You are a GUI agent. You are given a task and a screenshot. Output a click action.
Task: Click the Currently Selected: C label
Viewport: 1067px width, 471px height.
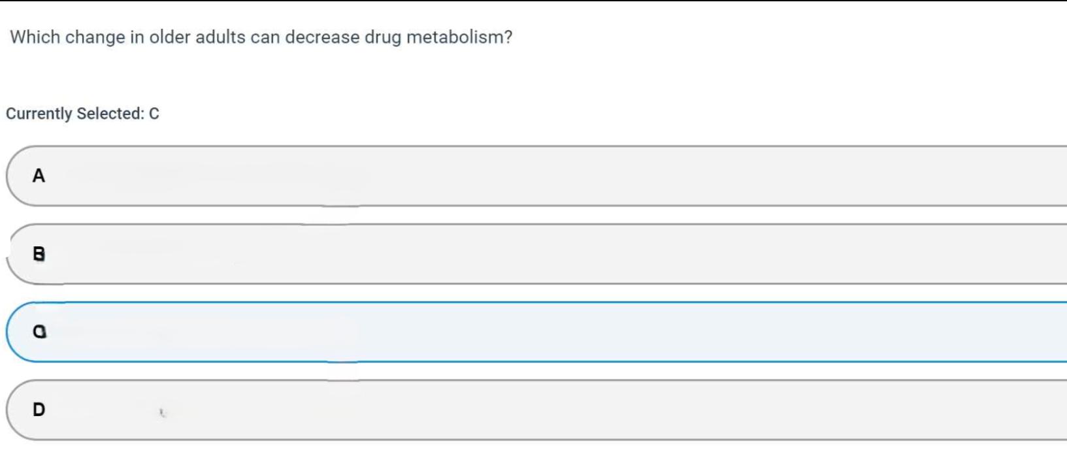tap(82, 114)
